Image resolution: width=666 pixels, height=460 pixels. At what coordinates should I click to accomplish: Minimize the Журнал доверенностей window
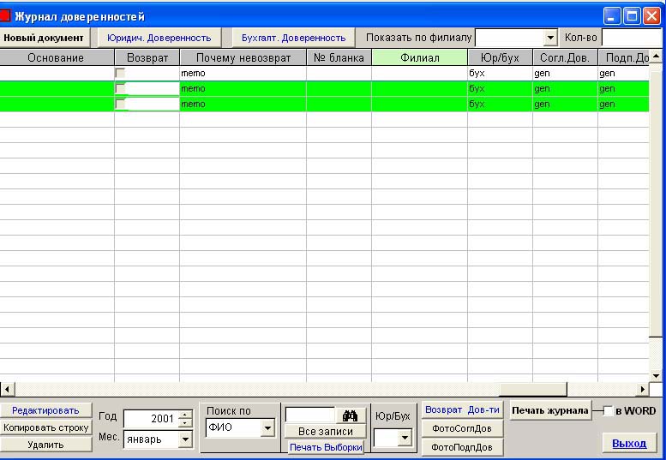612,16
